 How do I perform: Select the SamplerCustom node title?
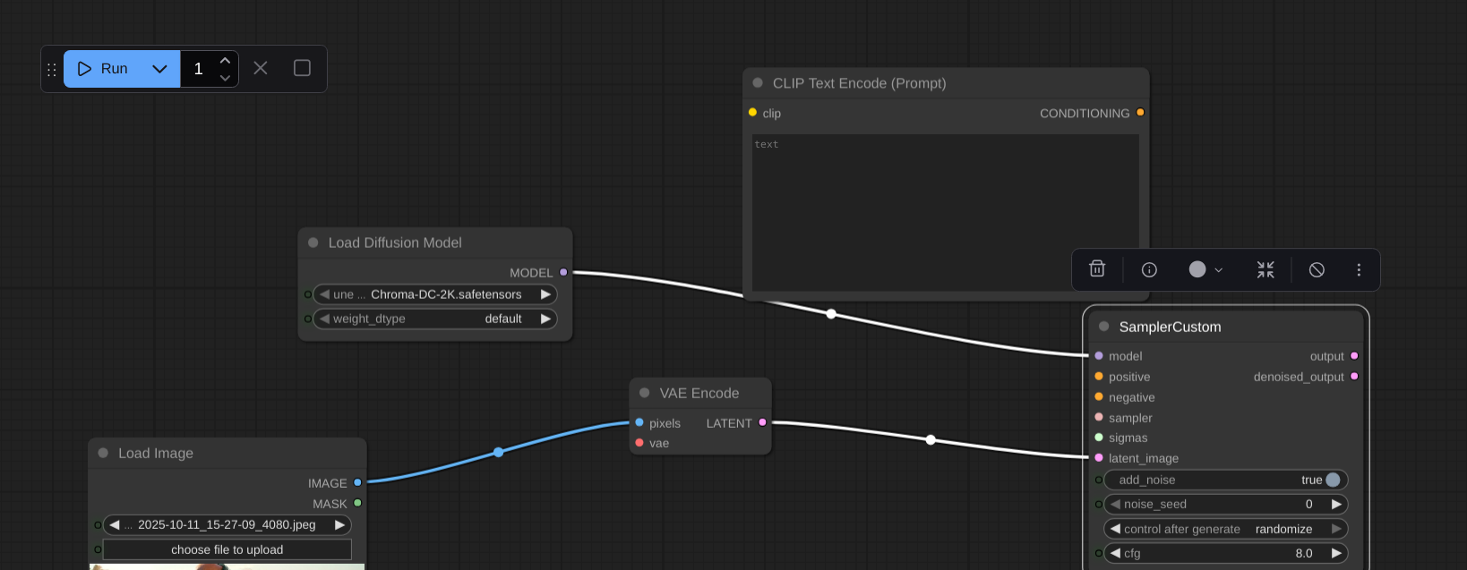pyautogui.click(x=1170, y=327)
